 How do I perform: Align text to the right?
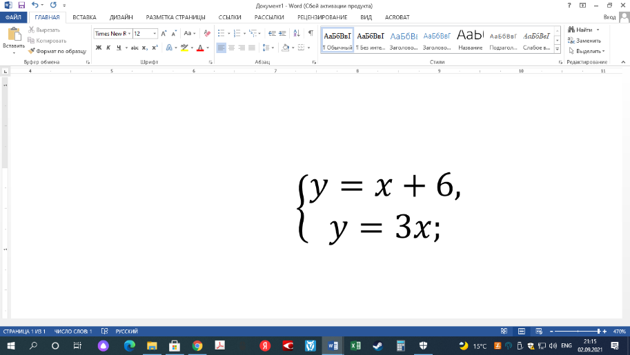242,48
